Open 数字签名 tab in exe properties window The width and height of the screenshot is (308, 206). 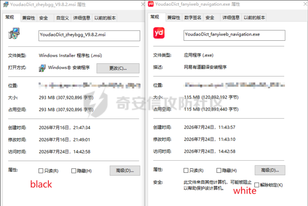click(x=193, y=18)
